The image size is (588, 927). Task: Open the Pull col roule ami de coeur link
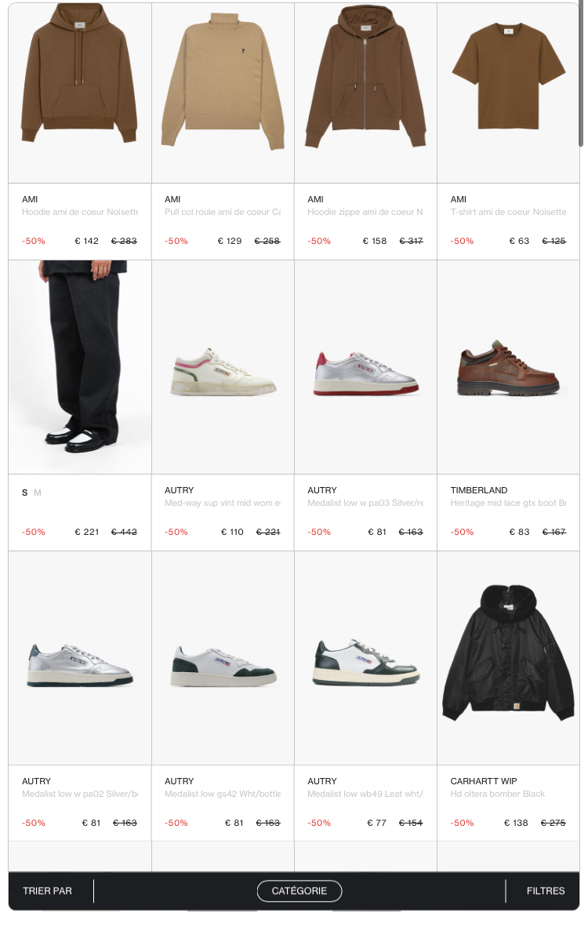click(223, 212)
